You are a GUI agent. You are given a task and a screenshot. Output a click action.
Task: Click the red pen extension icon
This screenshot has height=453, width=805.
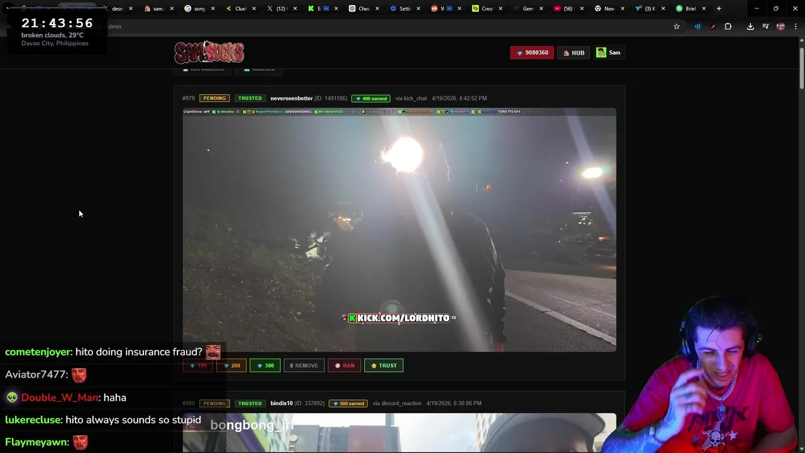point(713,26)
